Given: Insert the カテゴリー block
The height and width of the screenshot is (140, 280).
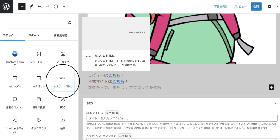Looking at the screenshot, I should 39,81.
